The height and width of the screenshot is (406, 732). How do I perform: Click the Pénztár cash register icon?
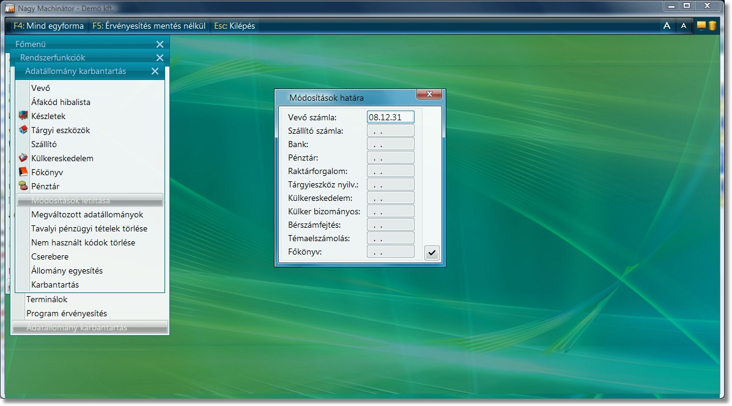coord(23,186)
